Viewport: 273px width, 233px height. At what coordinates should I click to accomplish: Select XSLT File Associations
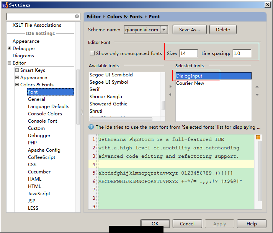37,25
